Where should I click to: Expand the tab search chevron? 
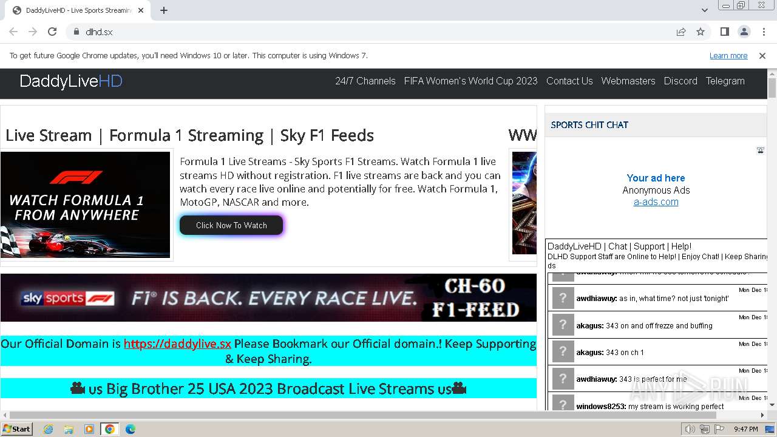pos(705,10)
